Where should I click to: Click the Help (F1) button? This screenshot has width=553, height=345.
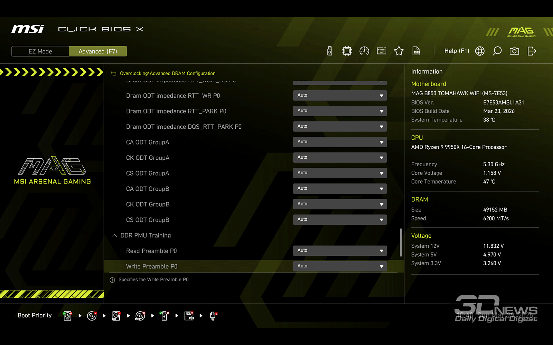pyautogui.click(x=457, y=51)
